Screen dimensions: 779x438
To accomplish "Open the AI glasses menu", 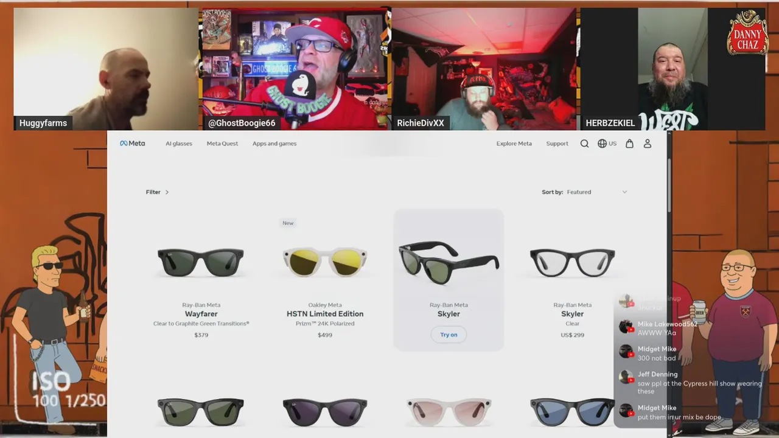I will tap(179, 144).
